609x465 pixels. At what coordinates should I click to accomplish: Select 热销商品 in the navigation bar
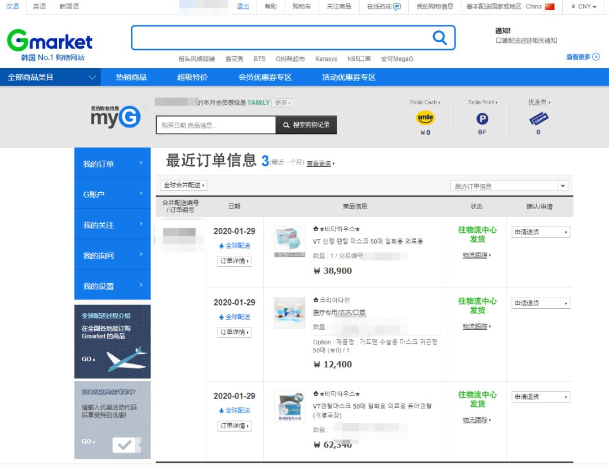(130, 77)
